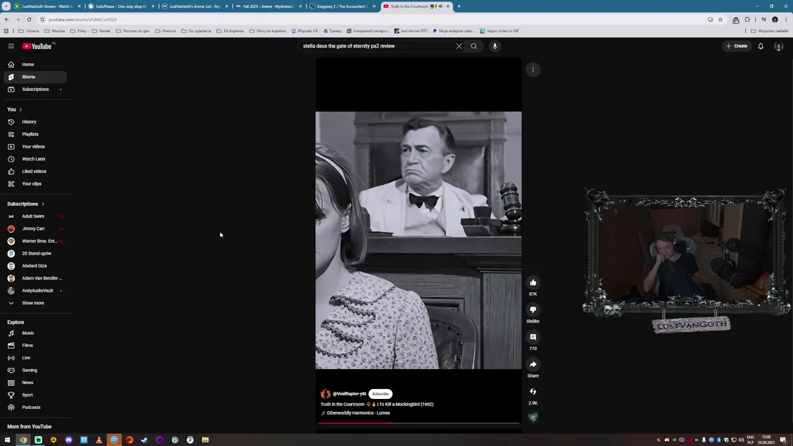Click the Create button
Screen dimensions: 793x446
coord(737,46)
